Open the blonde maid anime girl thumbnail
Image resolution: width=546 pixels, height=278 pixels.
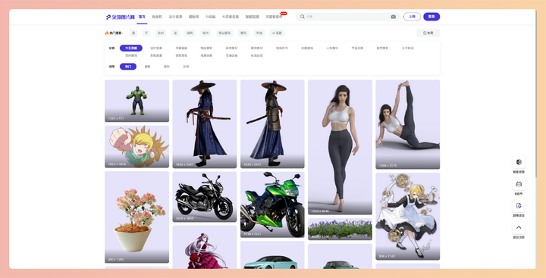point(407,217)
